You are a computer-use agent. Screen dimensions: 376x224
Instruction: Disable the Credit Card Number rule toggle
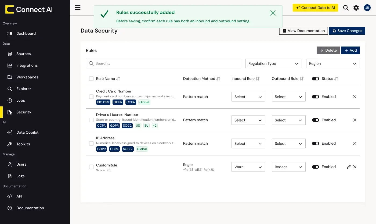[316, 97]
